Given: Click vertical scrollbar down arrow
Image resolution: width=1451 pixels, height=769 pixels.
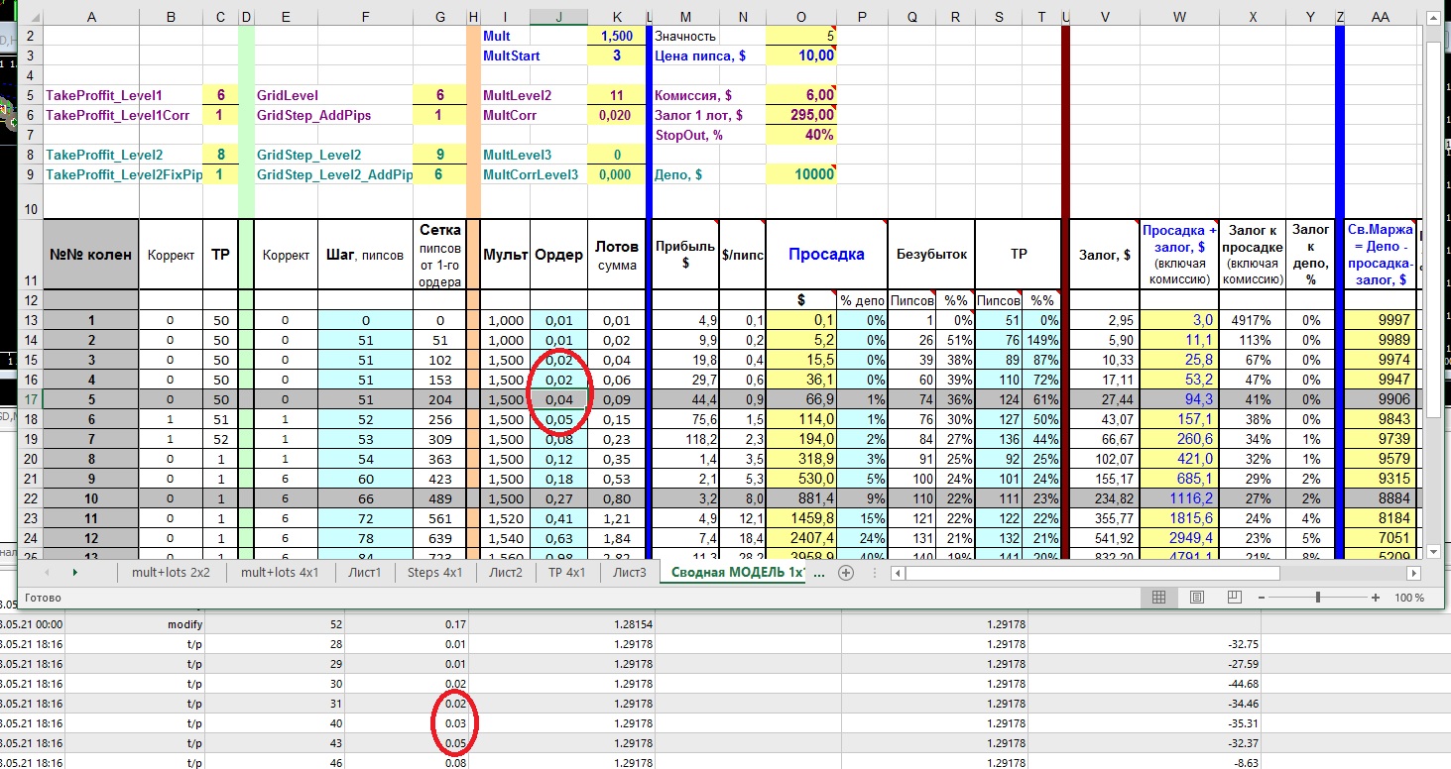Looking at the screenshot, I should click(x=1434, y=552).
